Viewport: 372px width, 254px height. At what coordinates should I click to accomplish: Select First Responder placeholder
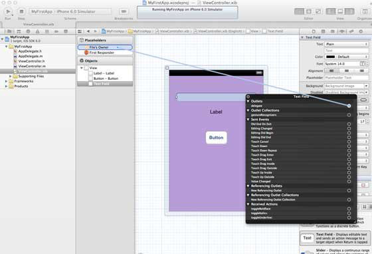tap(105, 53)
